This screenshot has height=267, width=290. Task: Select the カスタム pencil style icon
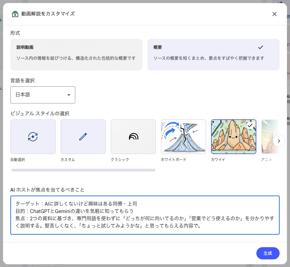(83, 136)
